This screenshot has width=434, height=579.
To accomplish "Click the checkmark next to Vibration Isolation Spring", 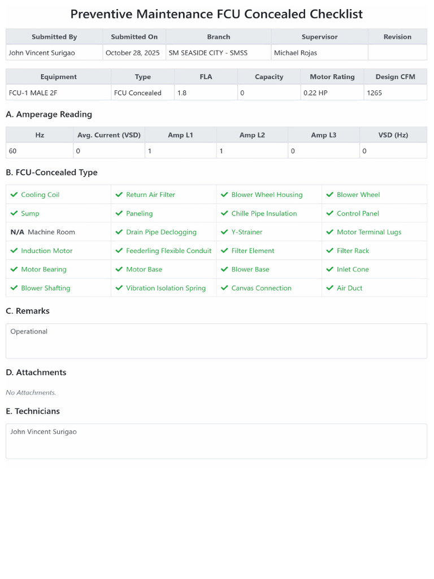I will point(119,288).
